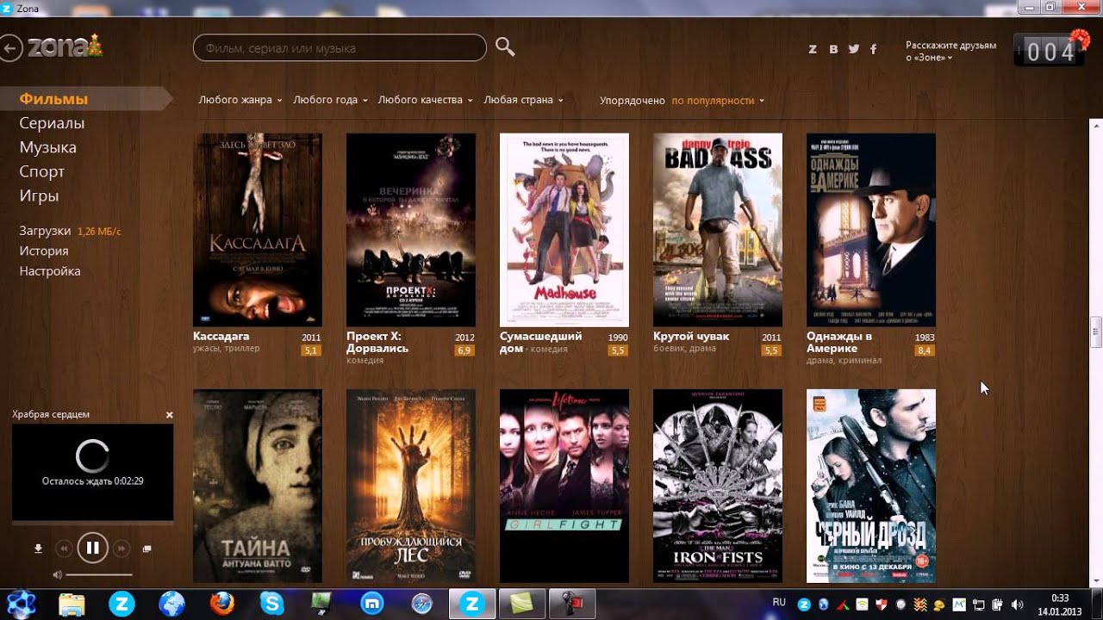Click the vertical scrollbar thumb

coord(1097,332)
